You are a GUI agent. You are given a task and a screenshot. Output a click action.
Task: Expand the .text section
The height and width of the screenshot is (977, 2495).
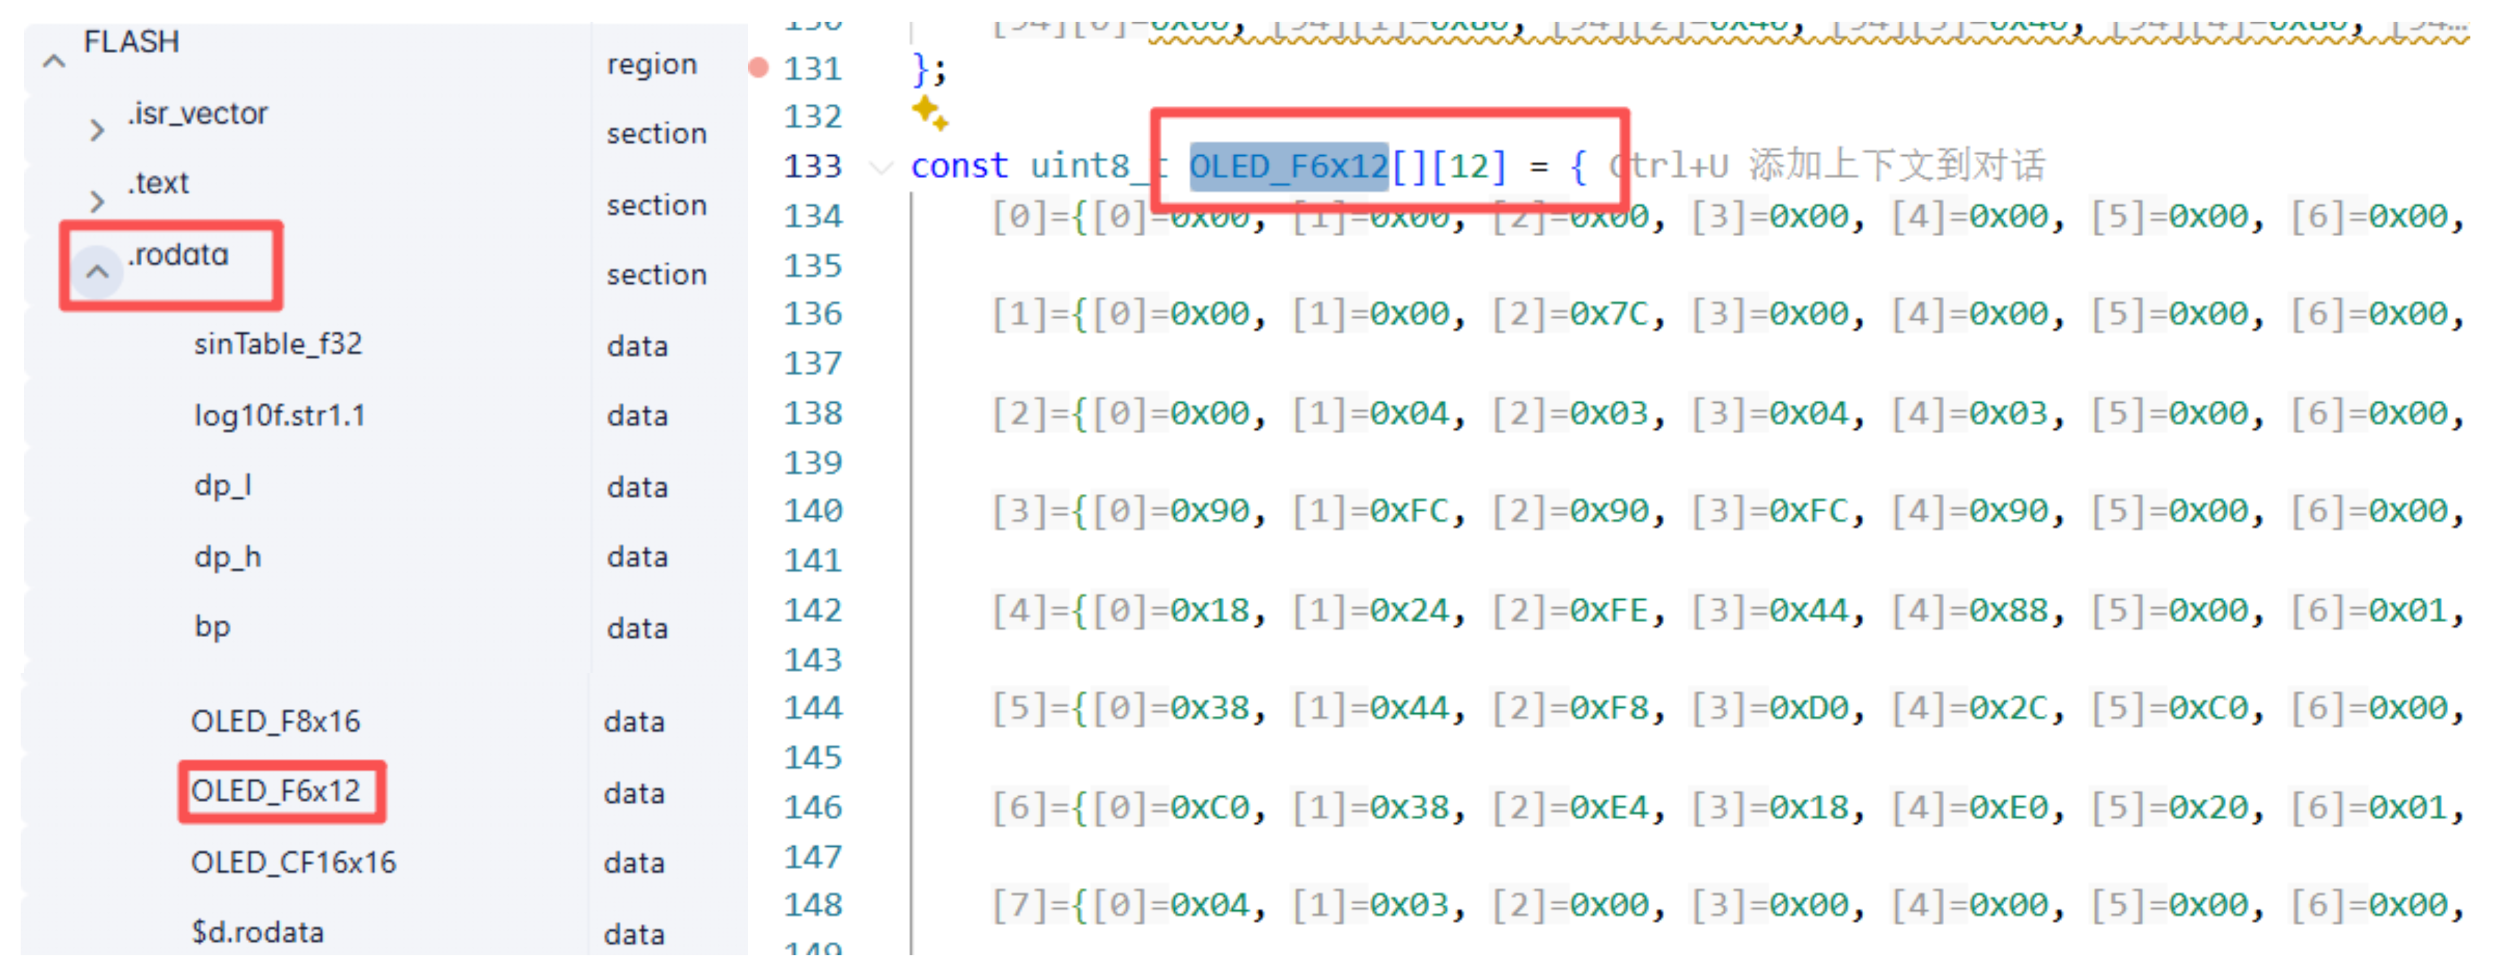[x=96, y=200]
